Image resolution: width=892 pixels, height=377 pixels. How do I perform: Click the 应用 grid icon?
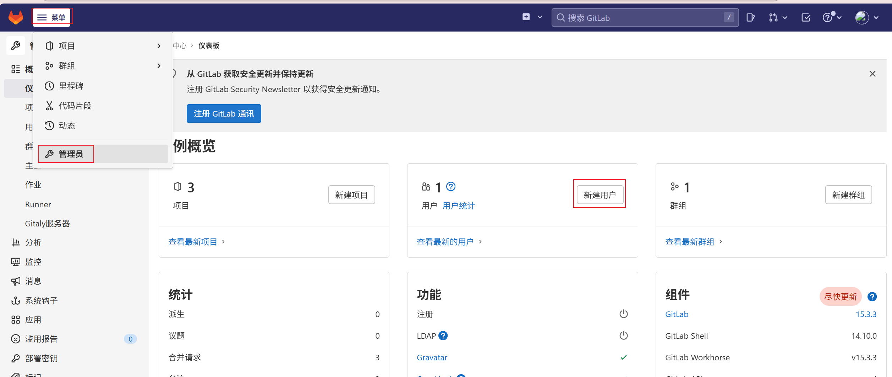pos(16,320)
